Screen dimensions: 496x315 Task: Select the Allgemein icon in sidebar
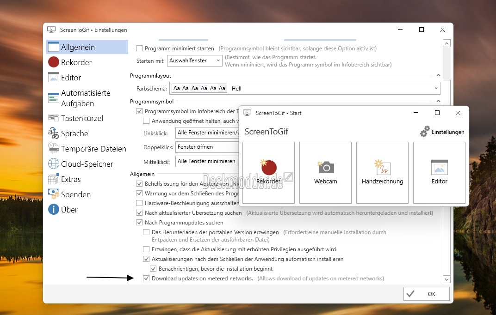[x=54, y=47]
